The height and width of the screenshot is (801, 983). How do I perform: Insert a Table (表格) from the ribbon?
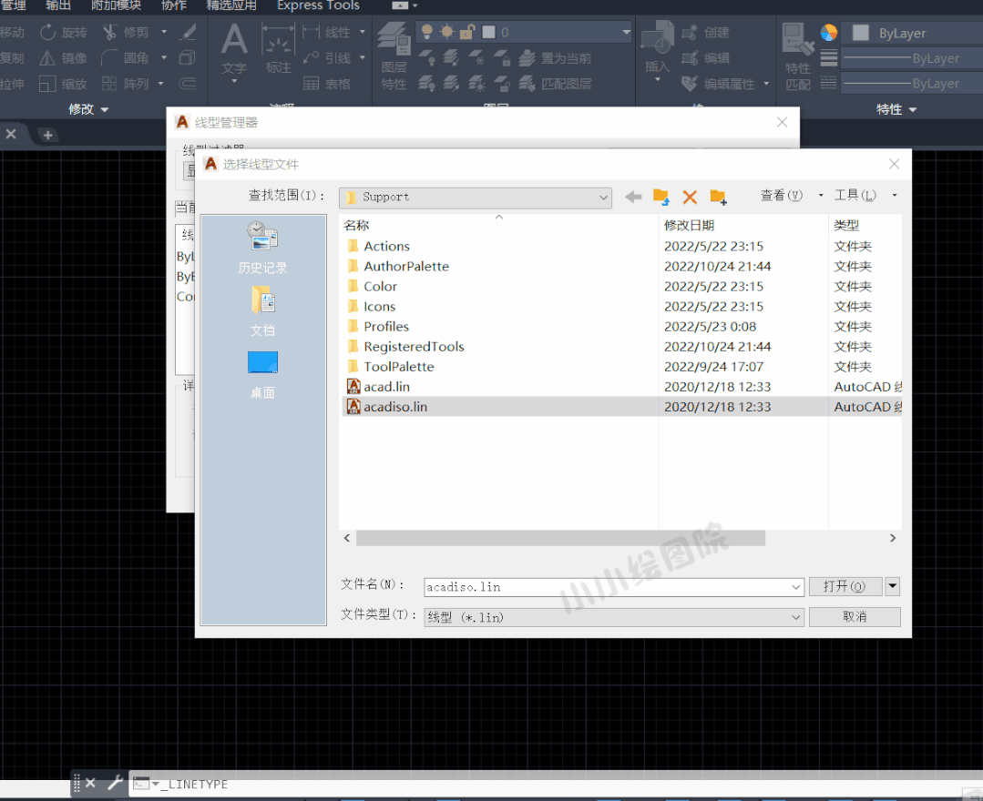tap(327, 84)
